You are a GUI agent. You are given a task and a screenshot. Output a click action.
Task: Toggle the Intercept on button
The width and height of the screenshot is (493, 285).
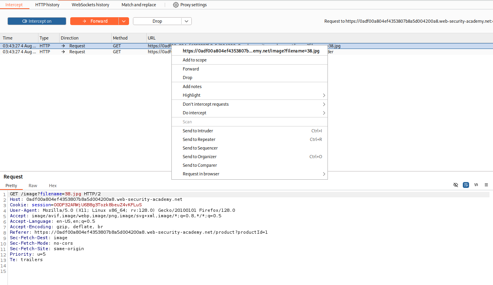(37, 21)
